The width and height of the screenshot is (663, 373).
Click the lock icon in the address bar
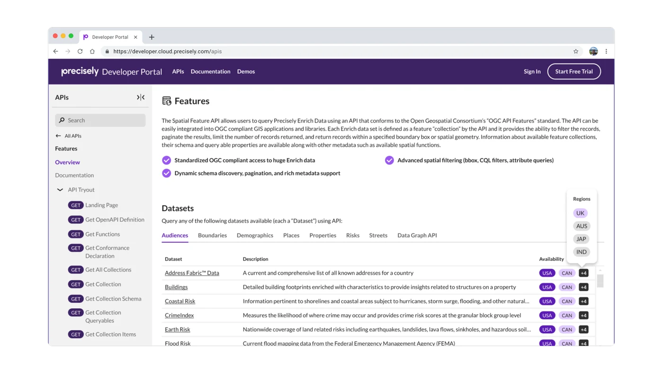tap(107, 51)
